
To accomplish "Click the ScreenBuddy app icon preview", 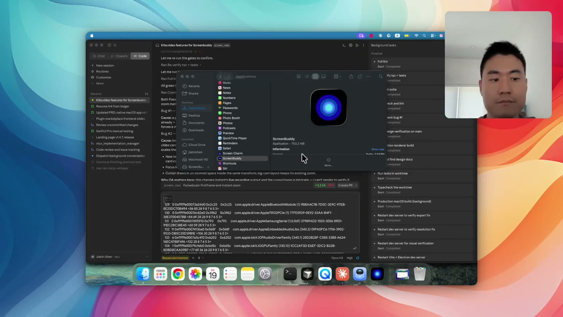I will coord(328,108).
